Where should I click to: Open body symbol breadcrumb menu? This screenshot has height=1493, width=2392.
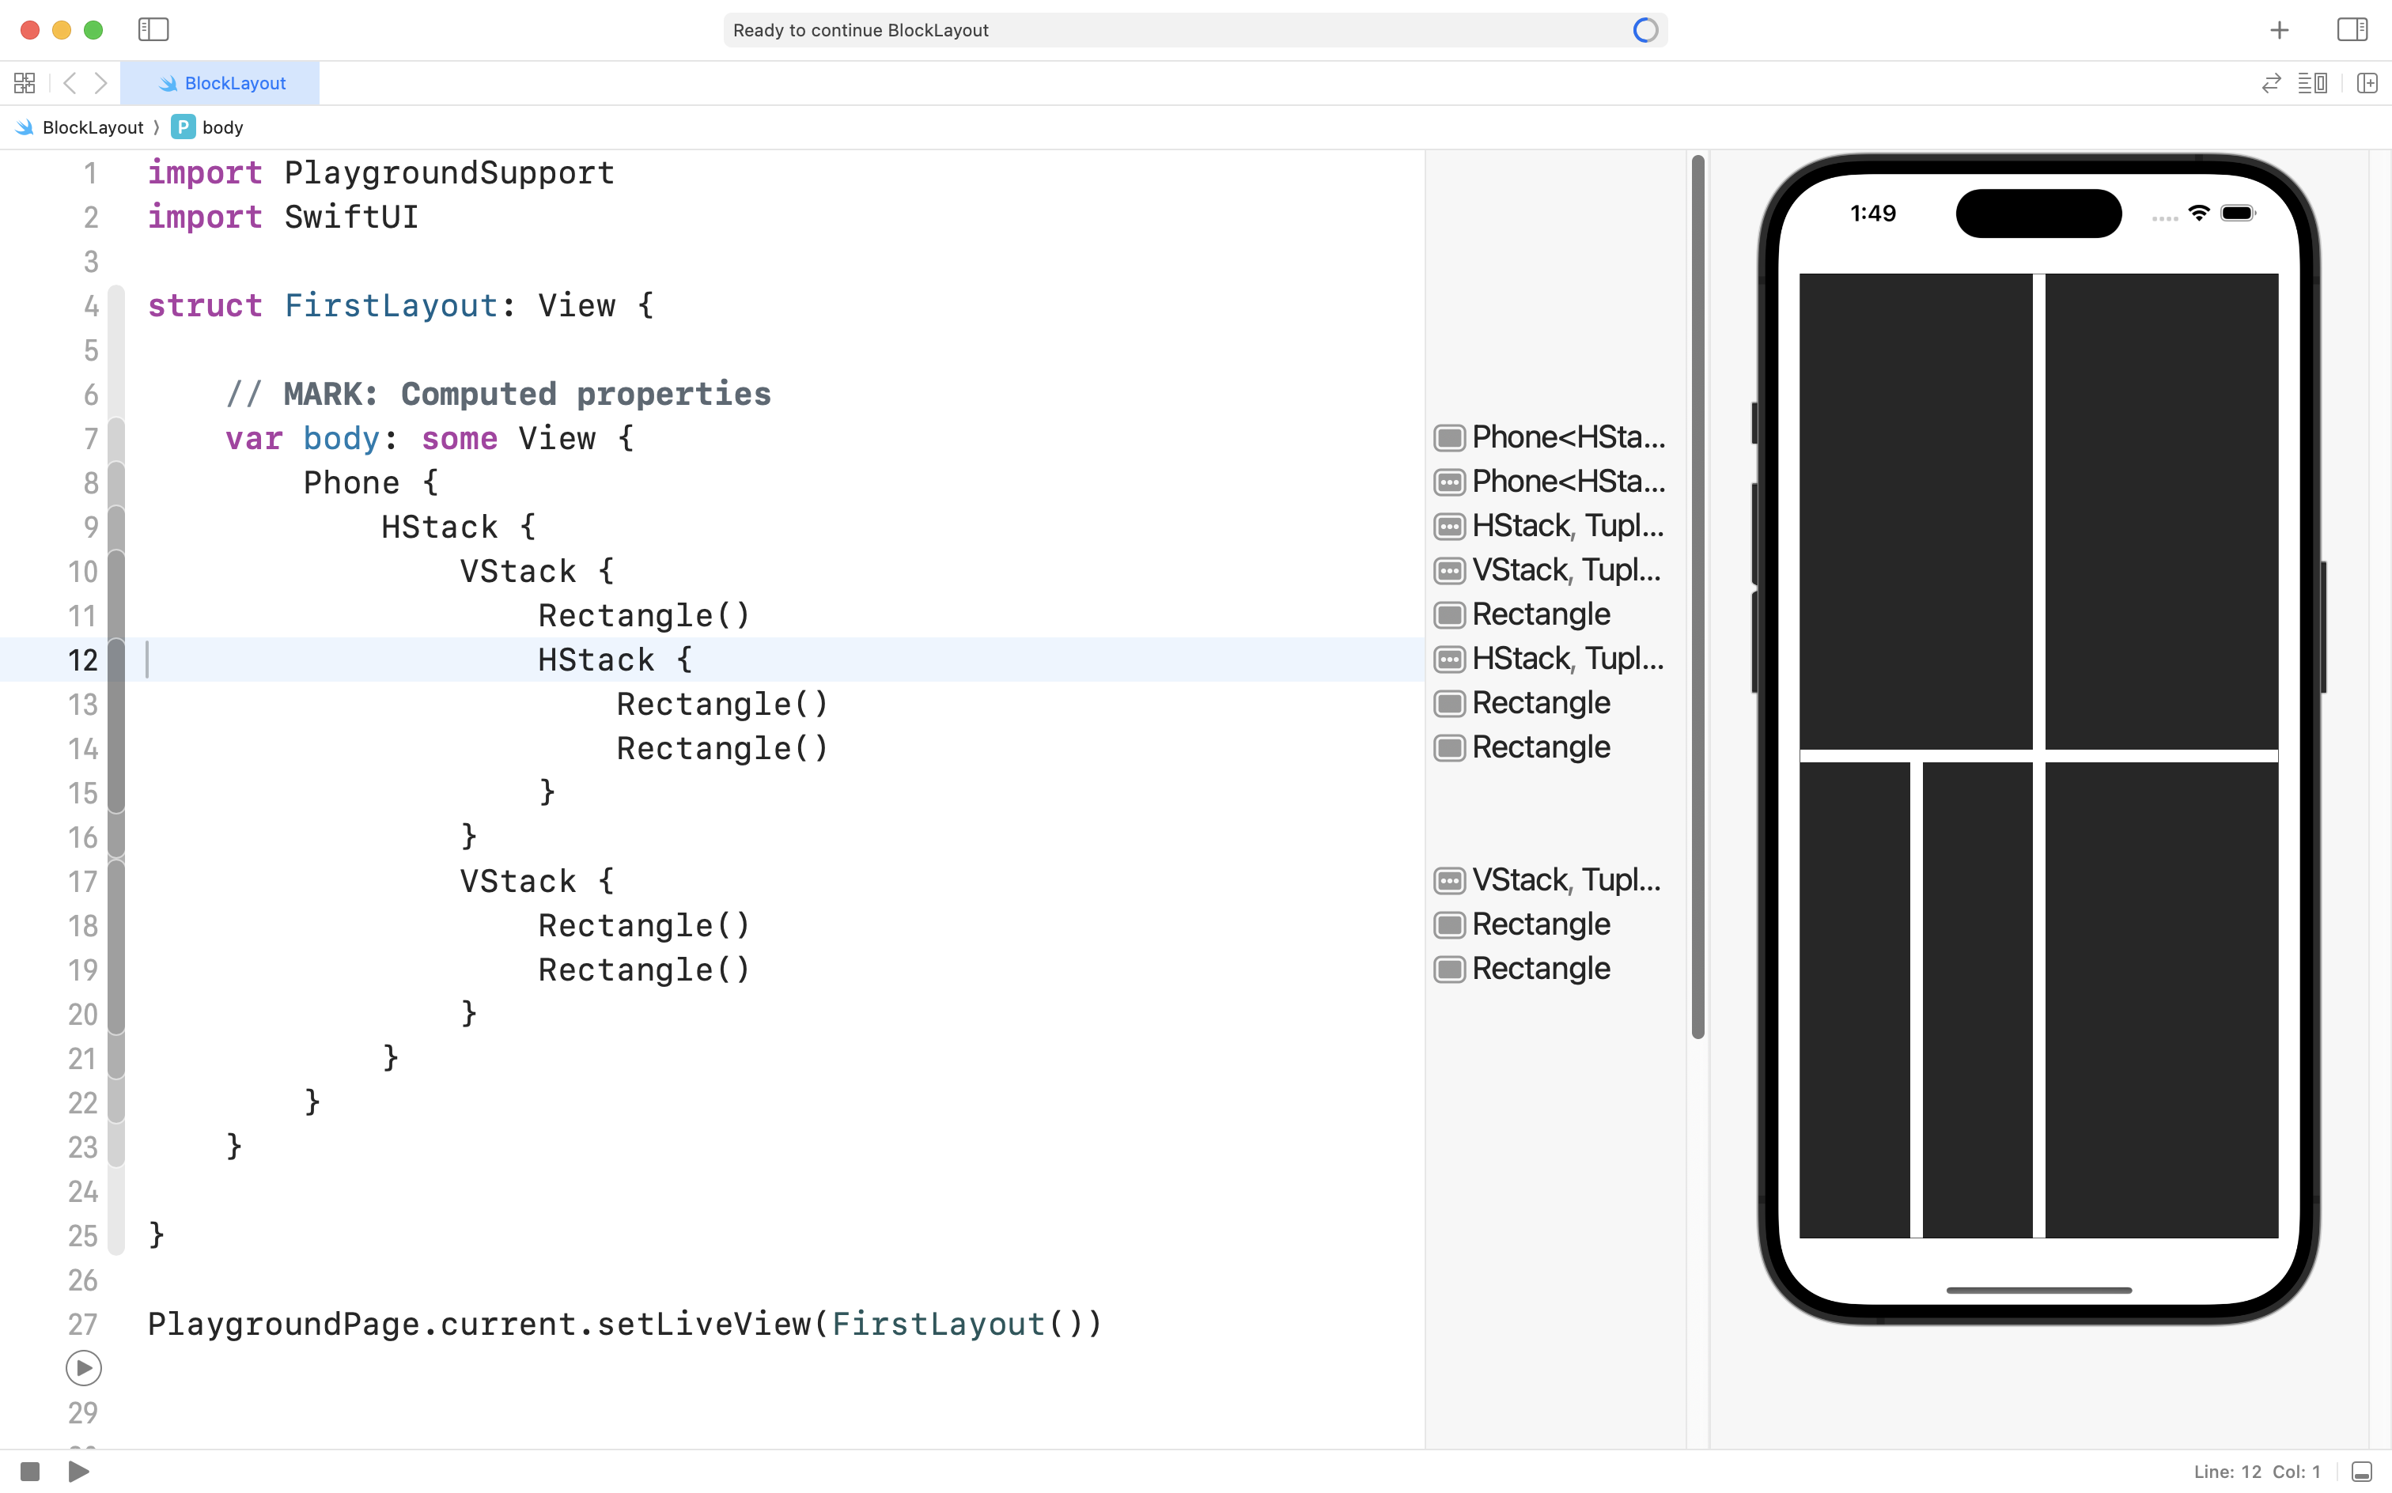pos(221,127)
